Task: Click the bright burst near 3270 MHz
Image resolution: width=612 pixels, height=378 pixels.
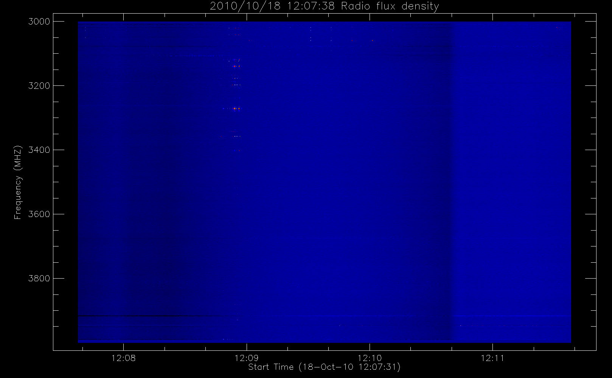Action: tap(235, 108)
